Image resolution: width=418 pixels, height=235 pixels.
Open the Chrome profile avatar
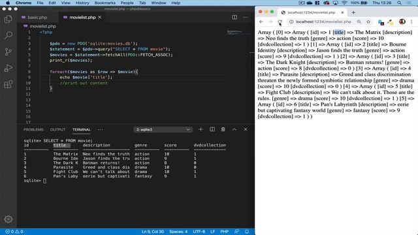pyautogui.click(x=402, y=22)
